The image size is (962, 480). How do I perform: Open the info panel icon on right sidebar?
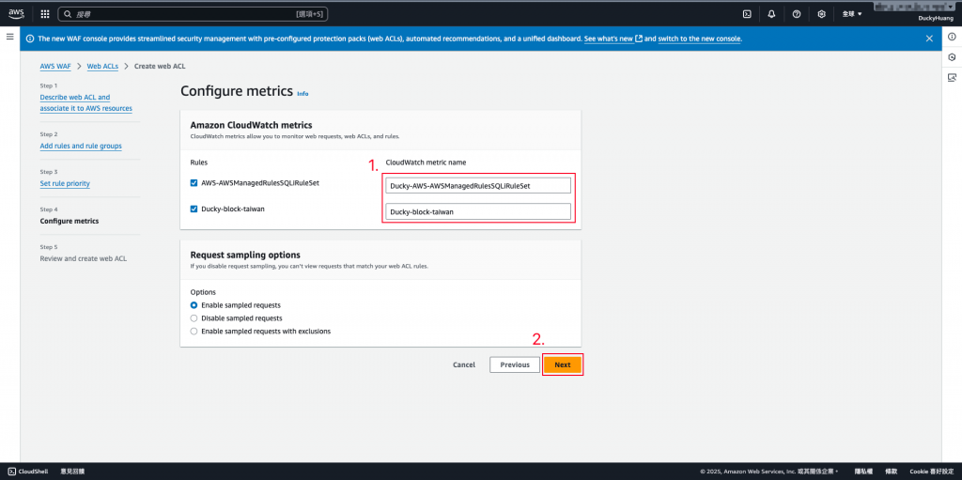click(952, 37)
